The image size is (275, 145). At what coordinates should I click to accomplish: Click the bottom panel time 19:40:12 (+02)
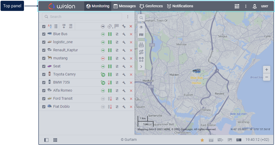[x=257, y=140]
